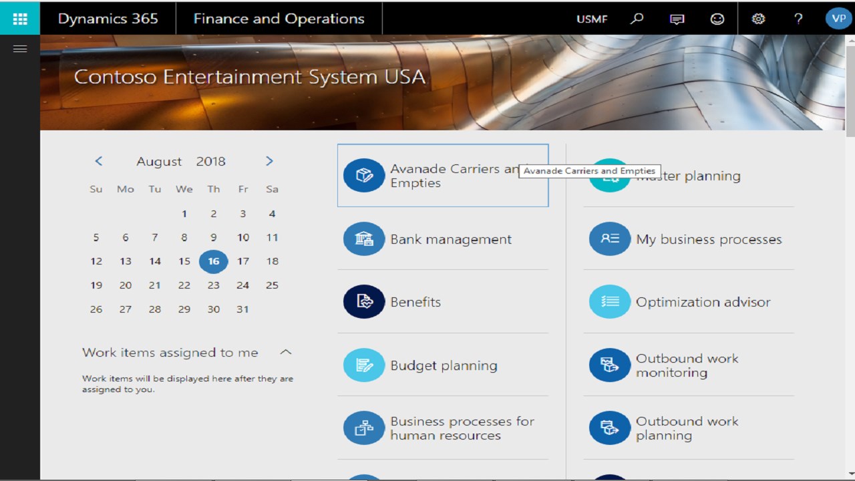The width and height of the screenshot is (855, 481).
Task: Click the Budget planning tile icon
Action: [x=364, y=365]
